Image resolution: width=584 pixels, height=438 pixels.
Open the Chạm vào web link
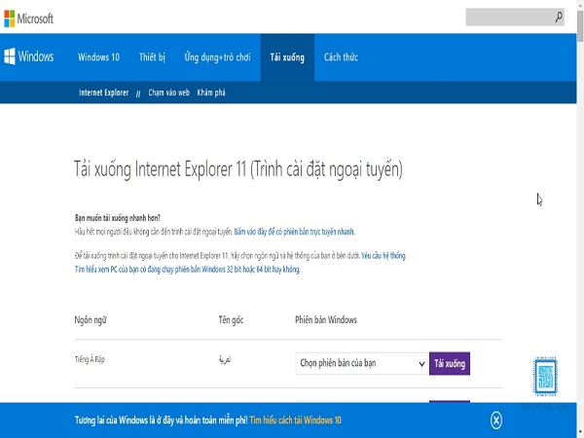[x=168, y=92]
